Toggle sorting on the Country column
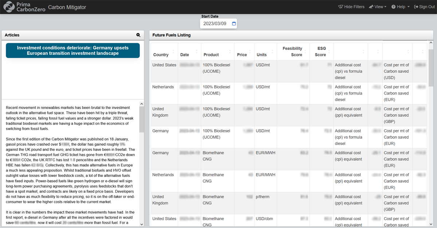 (173, 52)
